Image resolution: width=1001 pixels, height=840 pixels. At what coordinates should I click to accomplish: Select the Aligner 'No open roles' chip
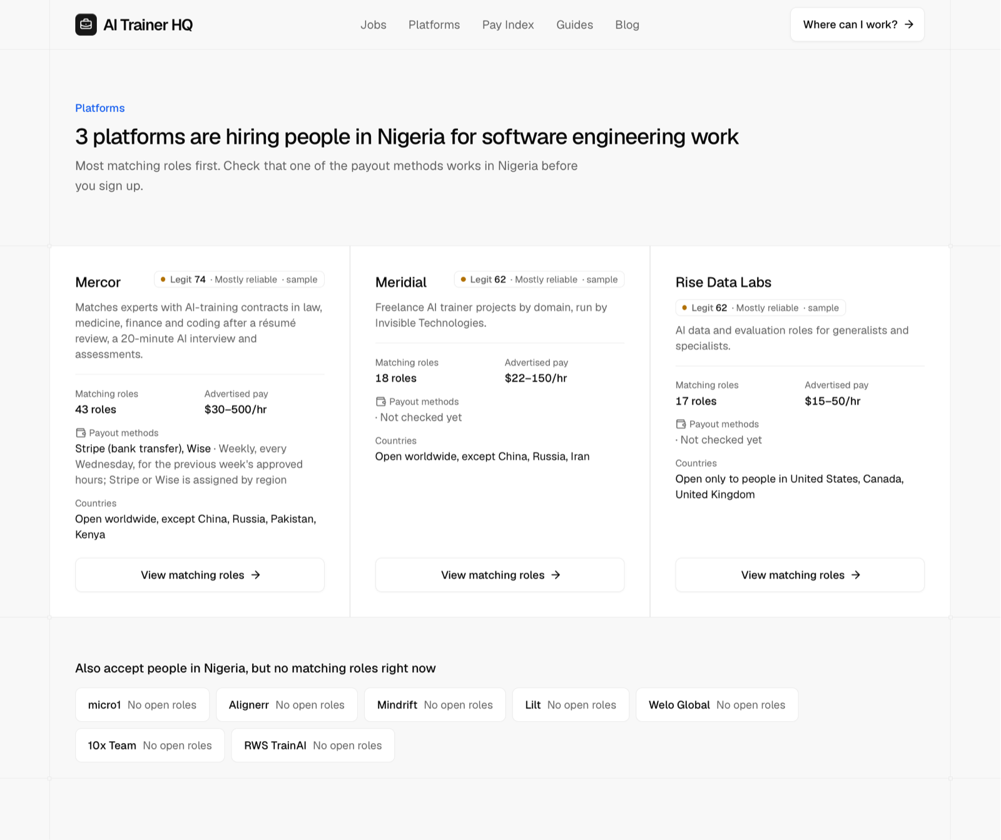coord(287,705)
